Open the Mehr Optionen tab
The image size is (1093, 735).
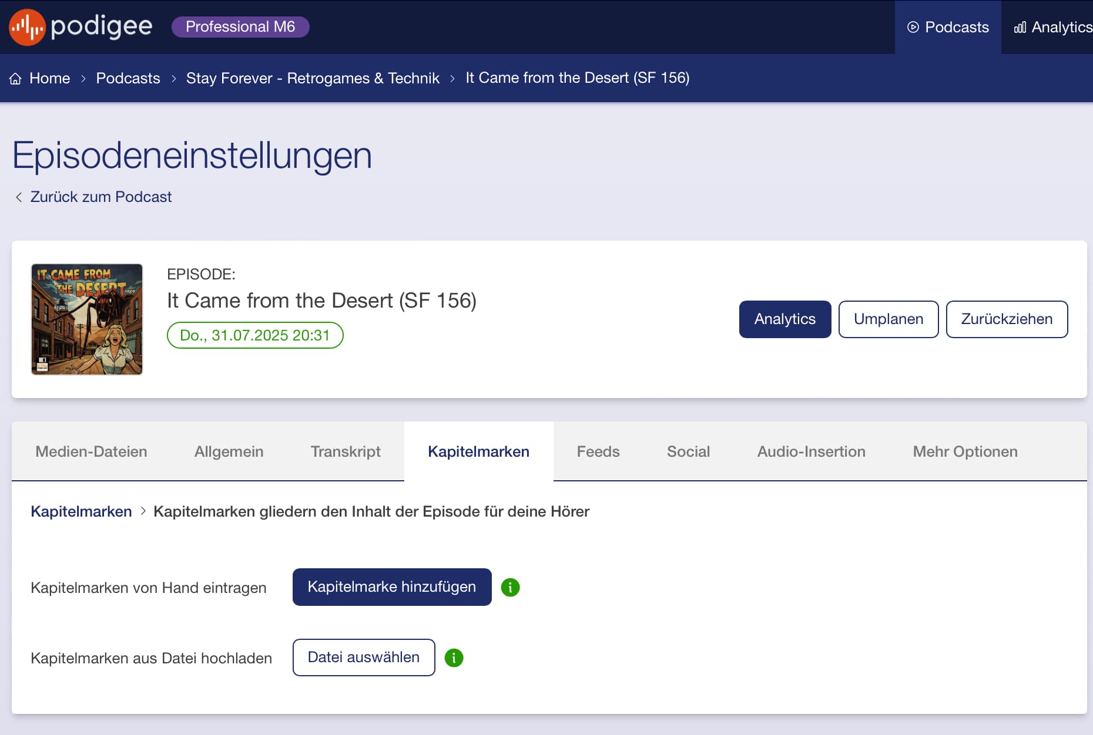click(965, 451)
